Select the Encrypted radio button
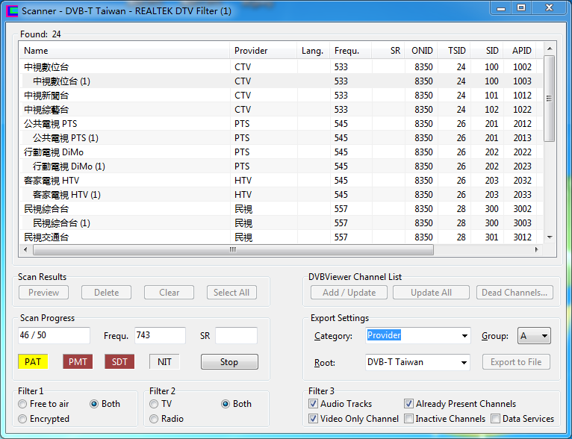Viewport: 572px width, 439px height. click(43, 419)
